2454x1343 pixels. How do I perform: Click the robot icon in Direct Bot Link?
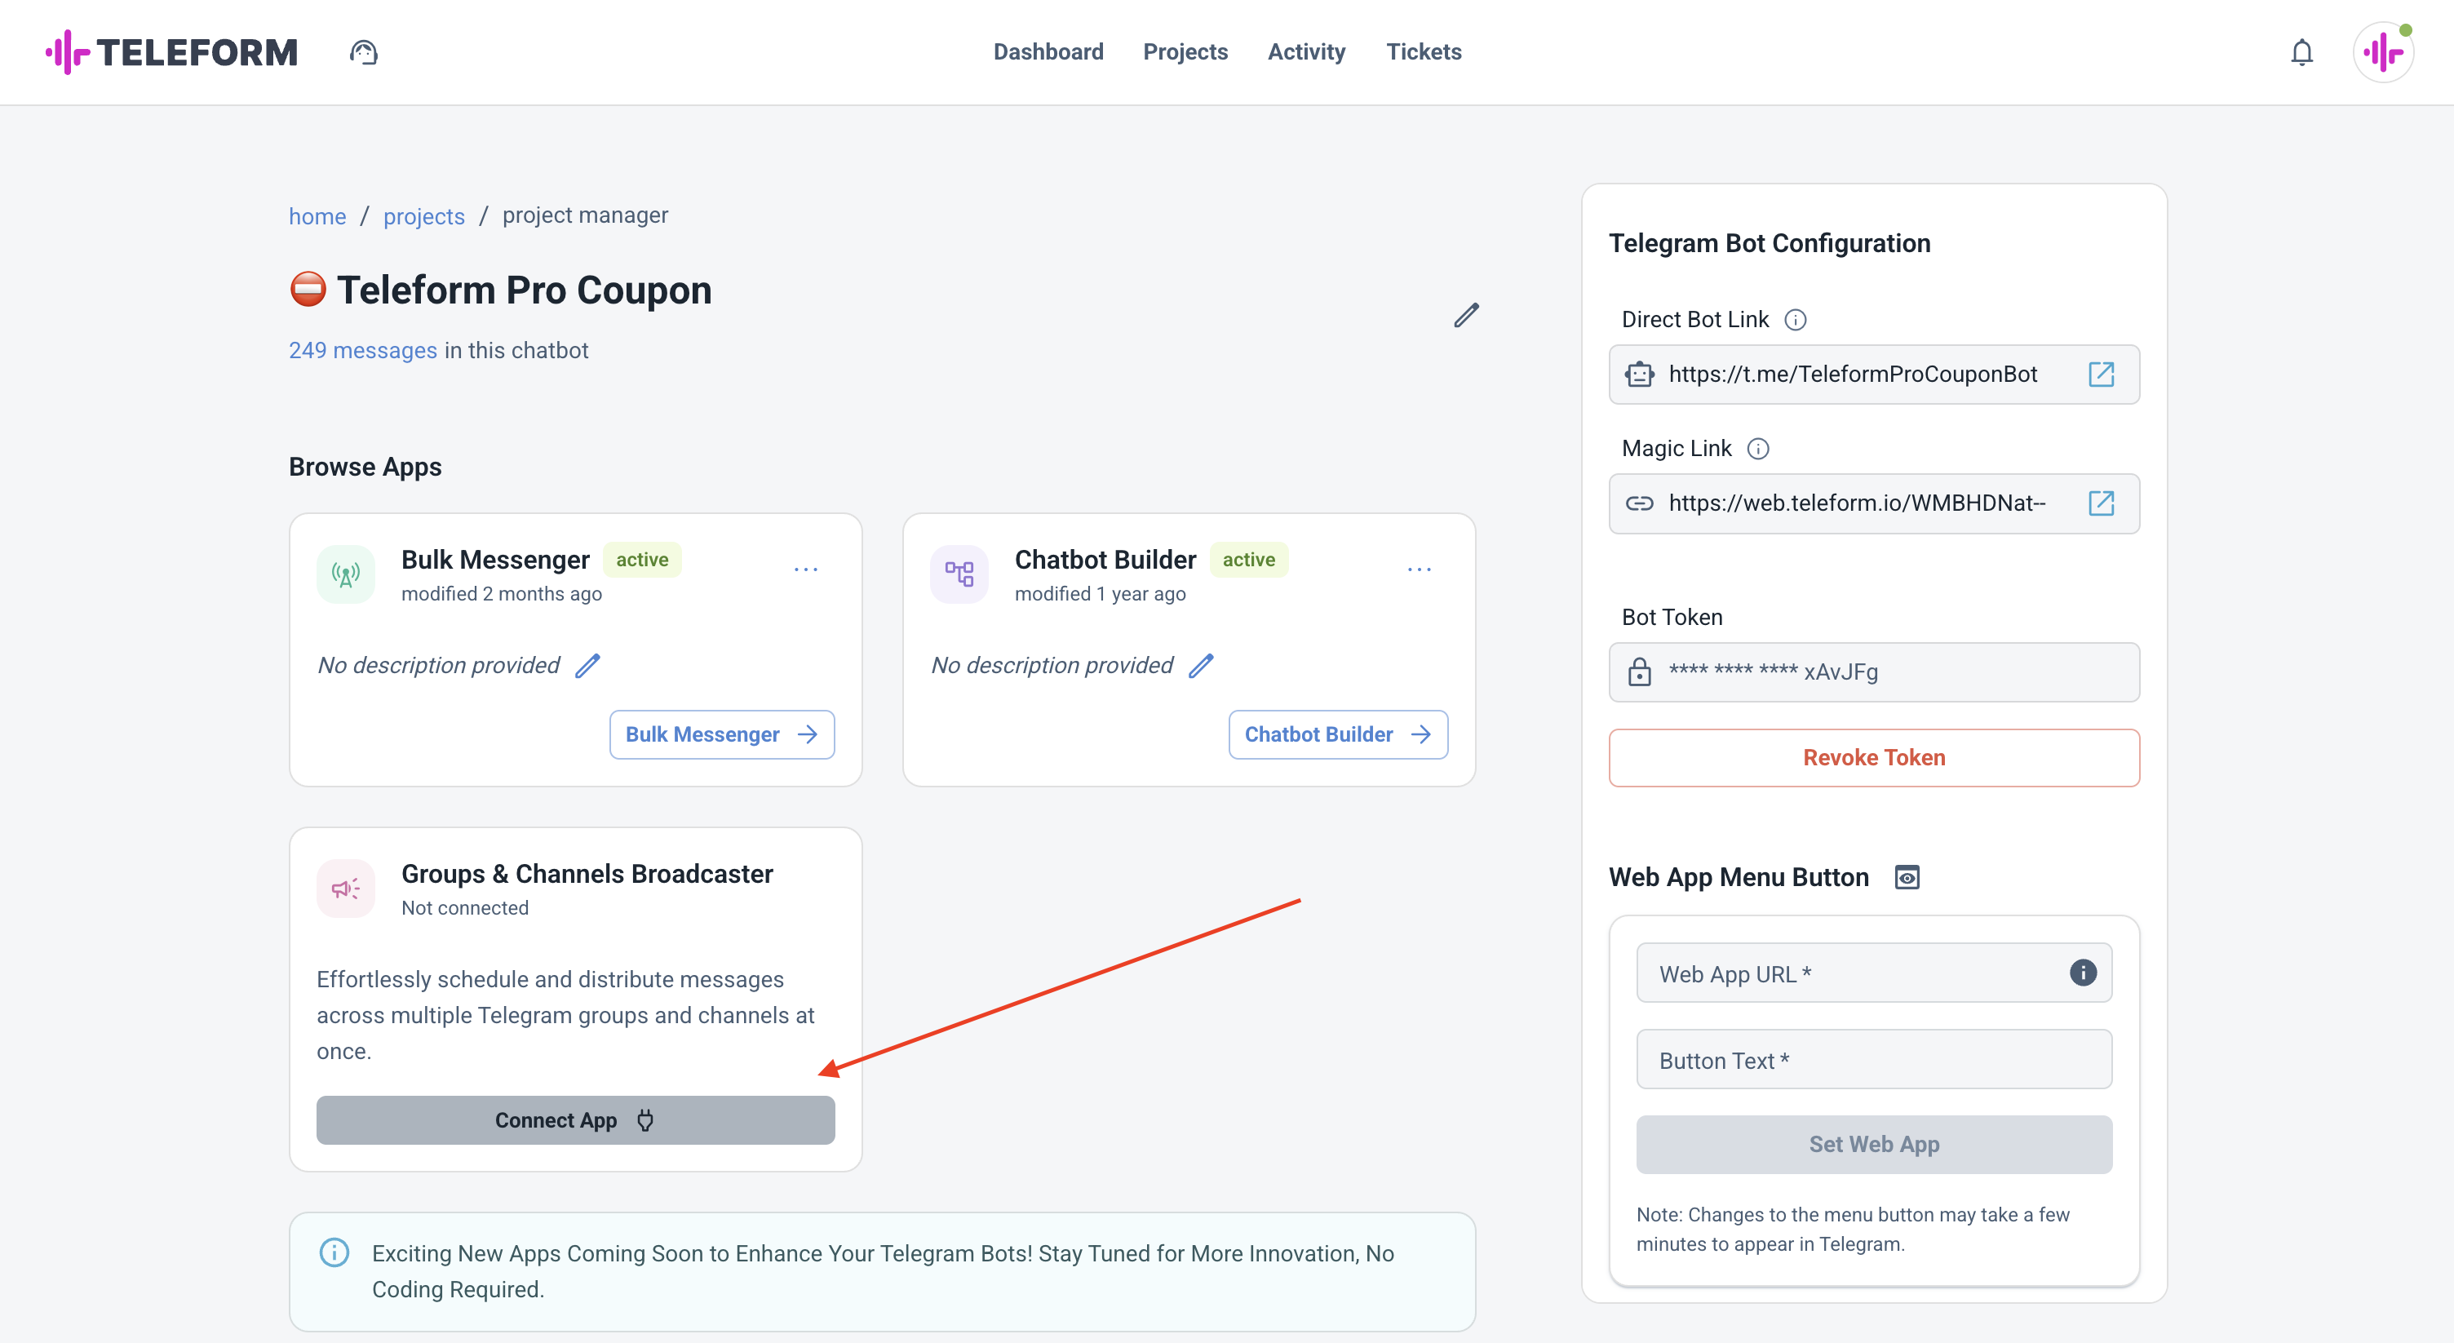tap(1640, 375)
